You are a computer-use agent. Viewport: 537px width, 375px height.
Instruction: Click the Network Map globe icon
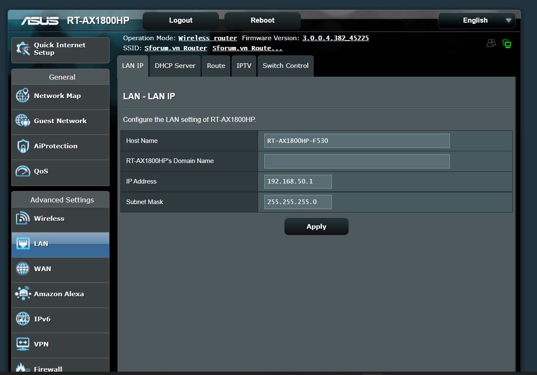23,96
